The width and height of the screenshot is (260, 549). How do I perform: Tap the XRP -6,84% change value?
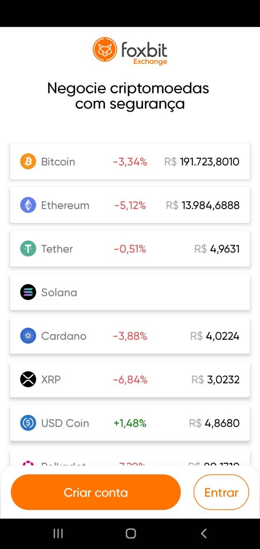130,380
